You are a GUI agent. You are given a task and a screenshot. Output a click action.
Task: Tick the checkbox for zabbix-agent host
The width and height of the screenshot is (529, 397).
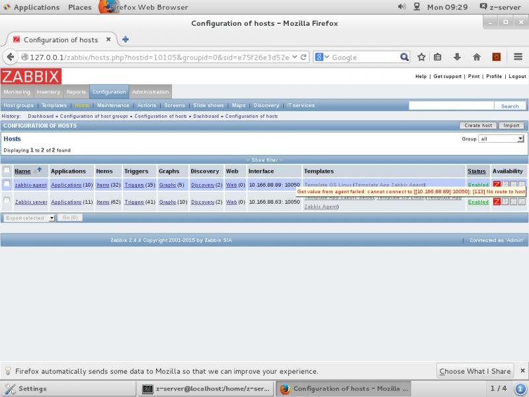tap(7, 185)
